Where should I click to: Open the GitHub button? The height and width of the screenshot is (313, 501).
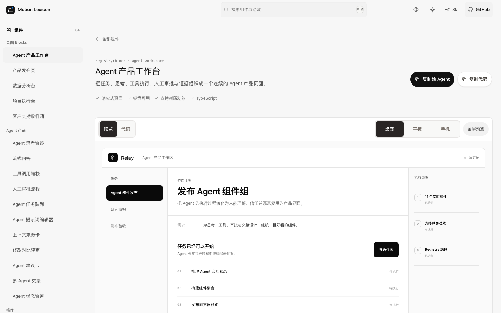tap(479, 10)
